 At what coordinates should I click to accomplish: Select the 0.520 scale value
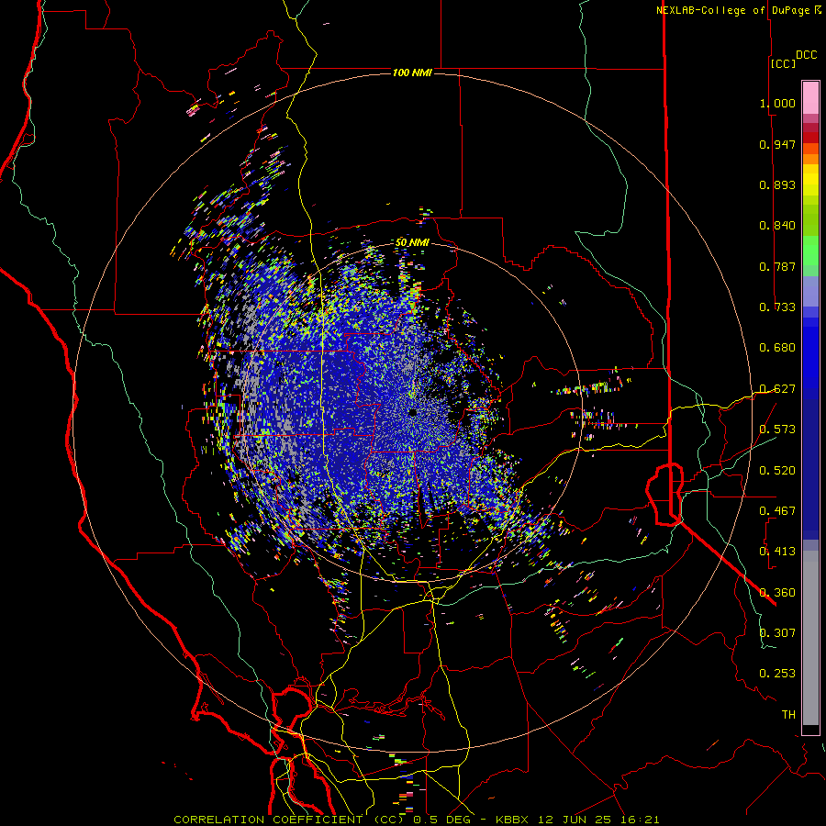777,471
